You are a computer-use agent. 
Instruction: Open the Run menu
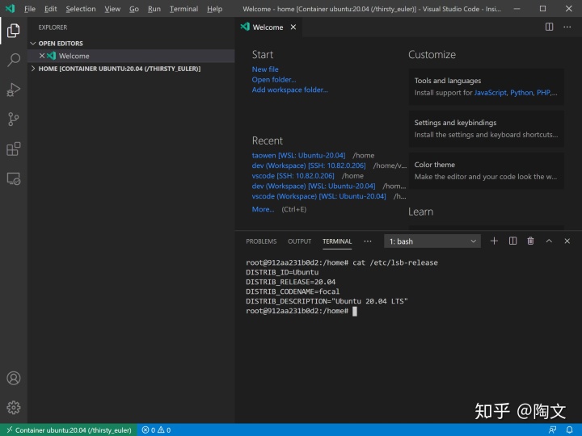[154, 9]
